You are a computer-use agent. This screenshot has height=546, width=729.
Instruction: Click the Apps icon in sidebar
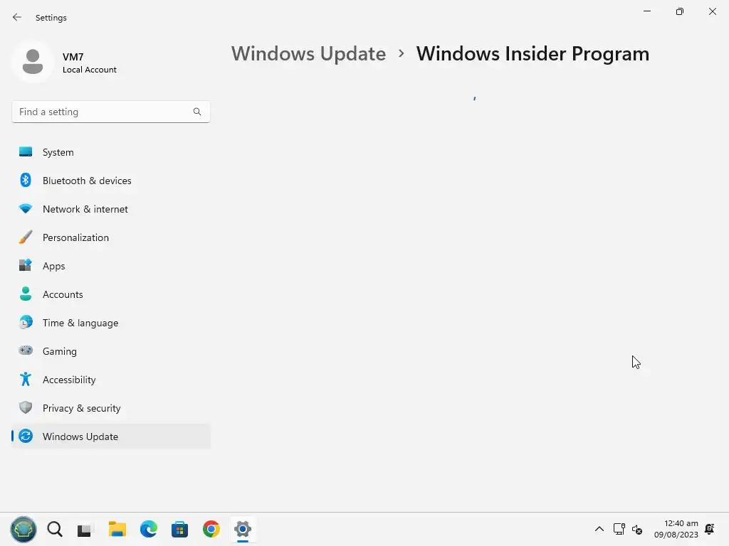pos(26,266)
